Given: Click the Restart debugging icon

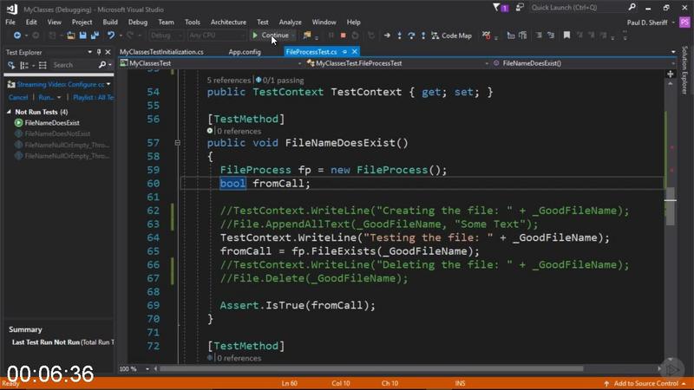Looking at the screenshot, I should pyautogui.click(x=355, y=36).
